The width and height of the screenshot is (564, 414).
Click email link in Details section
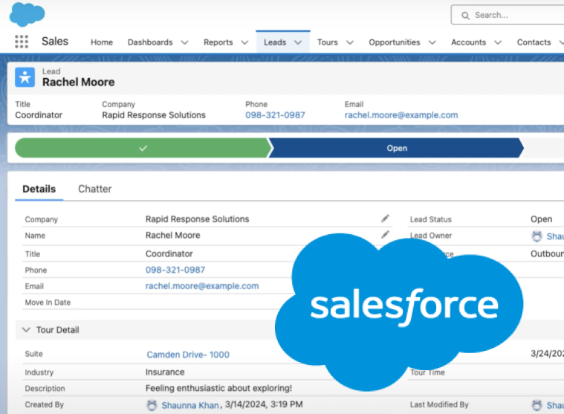coord(202,286)
